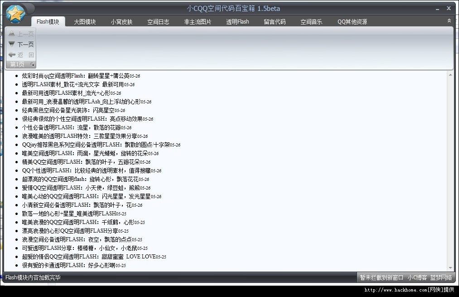Open the QQ其他资源 tab
Viewport: 459px width, 297px height.
tap(352, 22)
